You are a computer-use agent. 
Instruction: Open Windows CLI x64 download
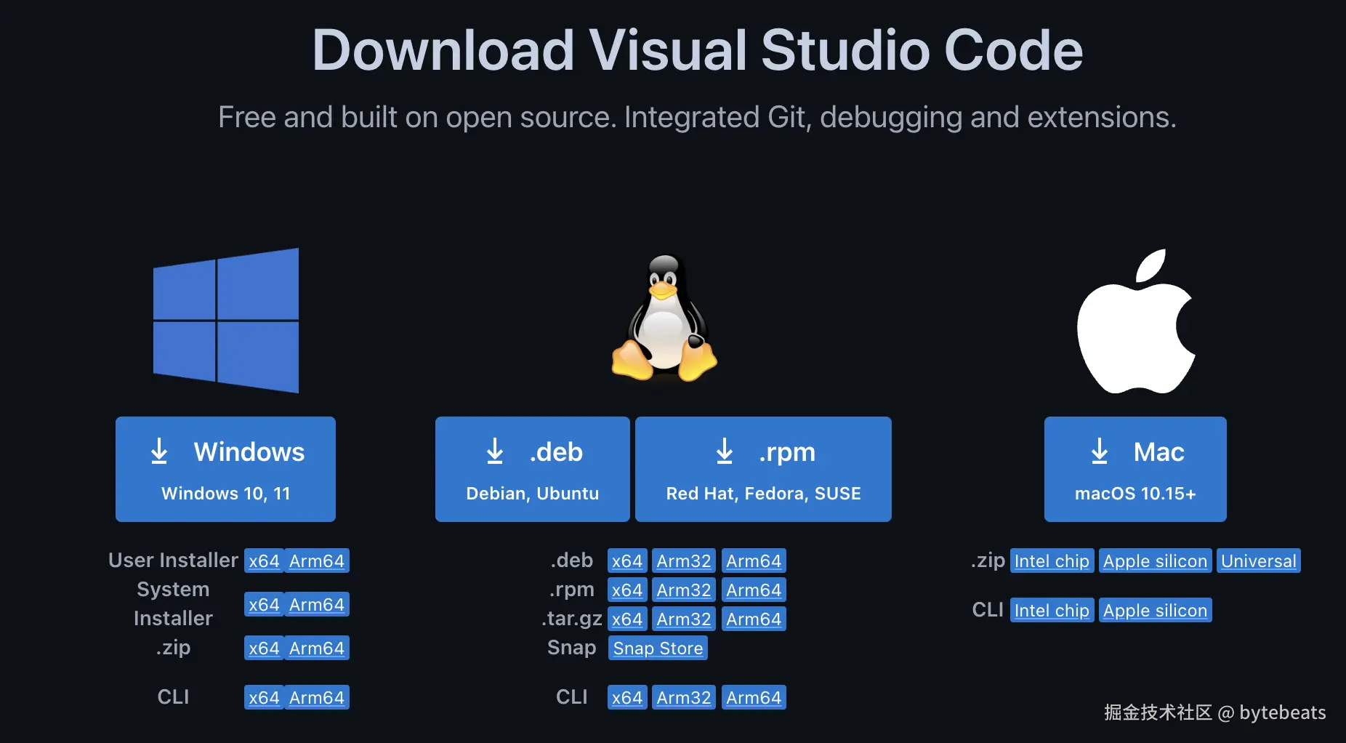(264, 698)
